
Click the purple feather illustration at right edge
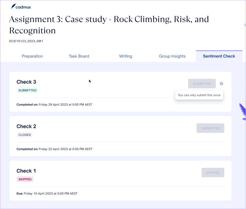(242, 111)
